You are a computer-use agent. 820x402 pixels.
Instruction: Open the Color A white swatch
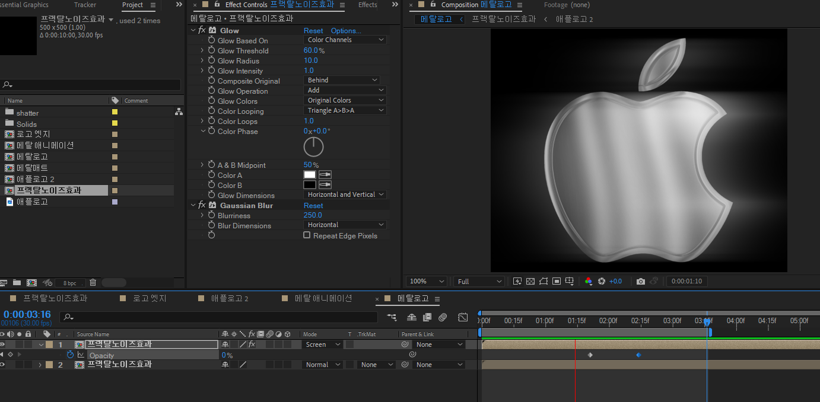click(310, 175)
